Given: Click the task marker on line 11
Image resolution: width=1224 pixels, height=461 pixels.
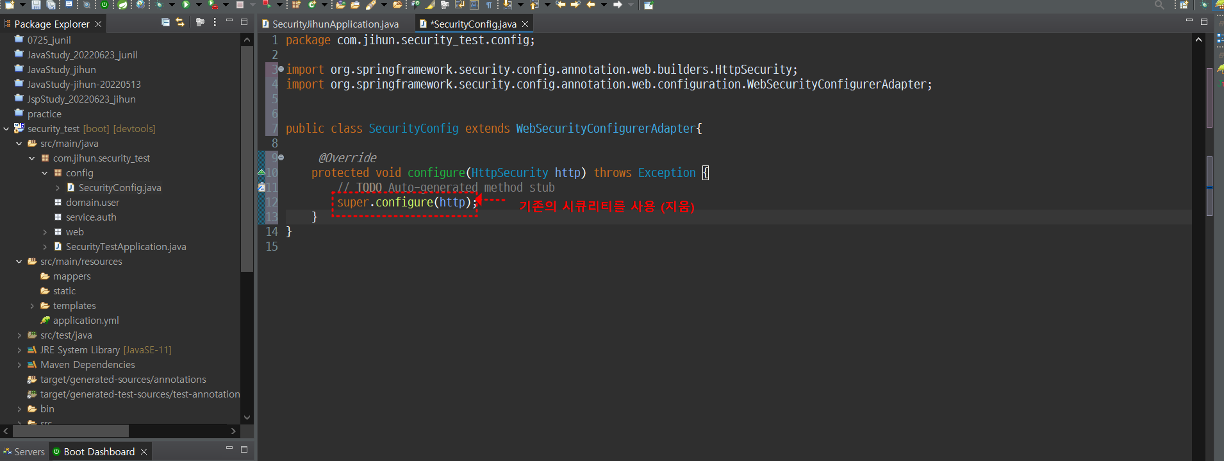Looking at the screenshot, I should (x=261, y=187).
